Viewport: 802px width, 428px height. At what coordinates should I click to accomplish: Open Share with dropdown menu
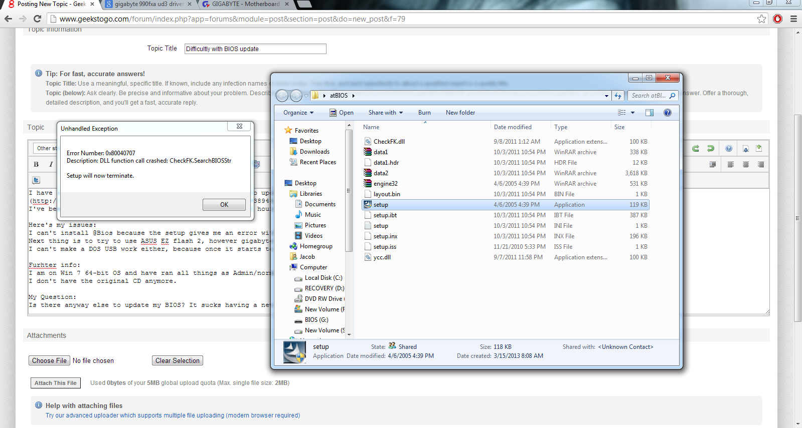[385, 113]
